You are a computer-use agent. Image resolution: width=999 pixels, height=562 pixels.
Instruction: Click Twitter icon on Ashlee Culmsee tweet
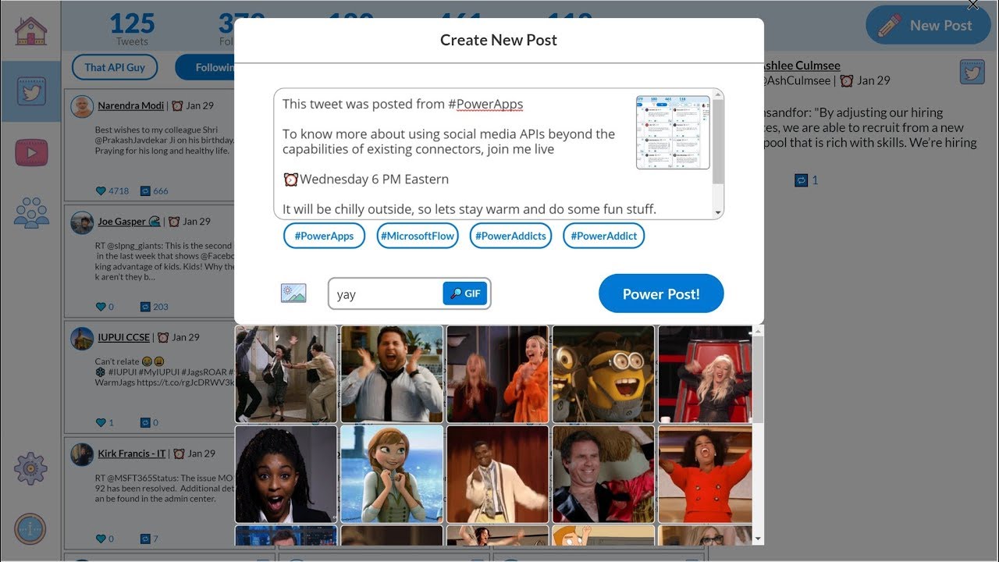click(972, 72)
